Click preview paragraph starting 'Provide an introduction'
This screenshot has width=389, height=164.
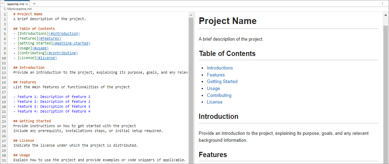pyautogui.click(x=284, y=137)
